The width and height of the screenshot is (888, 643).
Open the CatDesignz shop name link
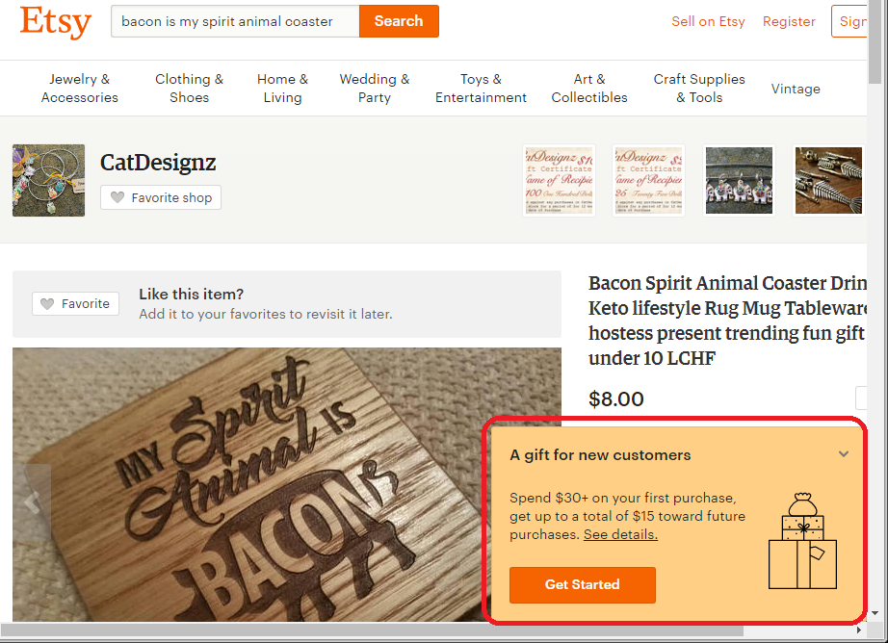158,163
